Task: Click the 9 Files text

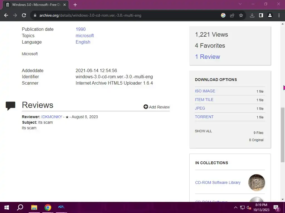Action: (259, 133)
